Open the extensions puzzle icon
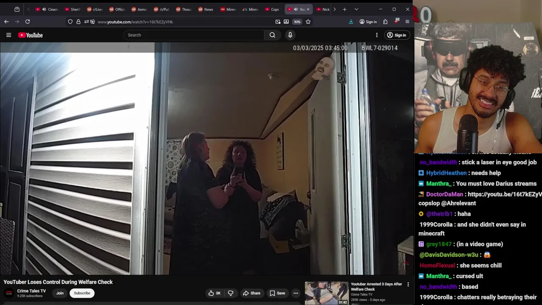542x305 pixels. click(x=385, y=22)
